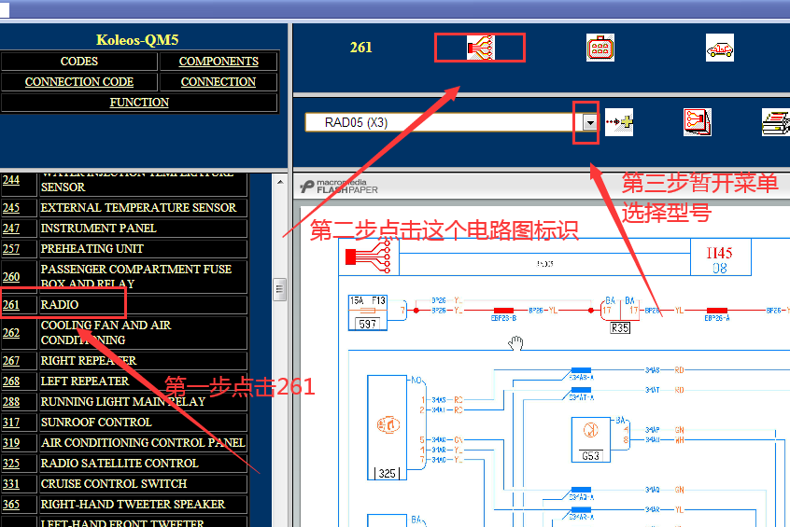Select PREHEATING UNIT row text
The width and height of the screenshot is (790, 527).
tap(92, 249)
